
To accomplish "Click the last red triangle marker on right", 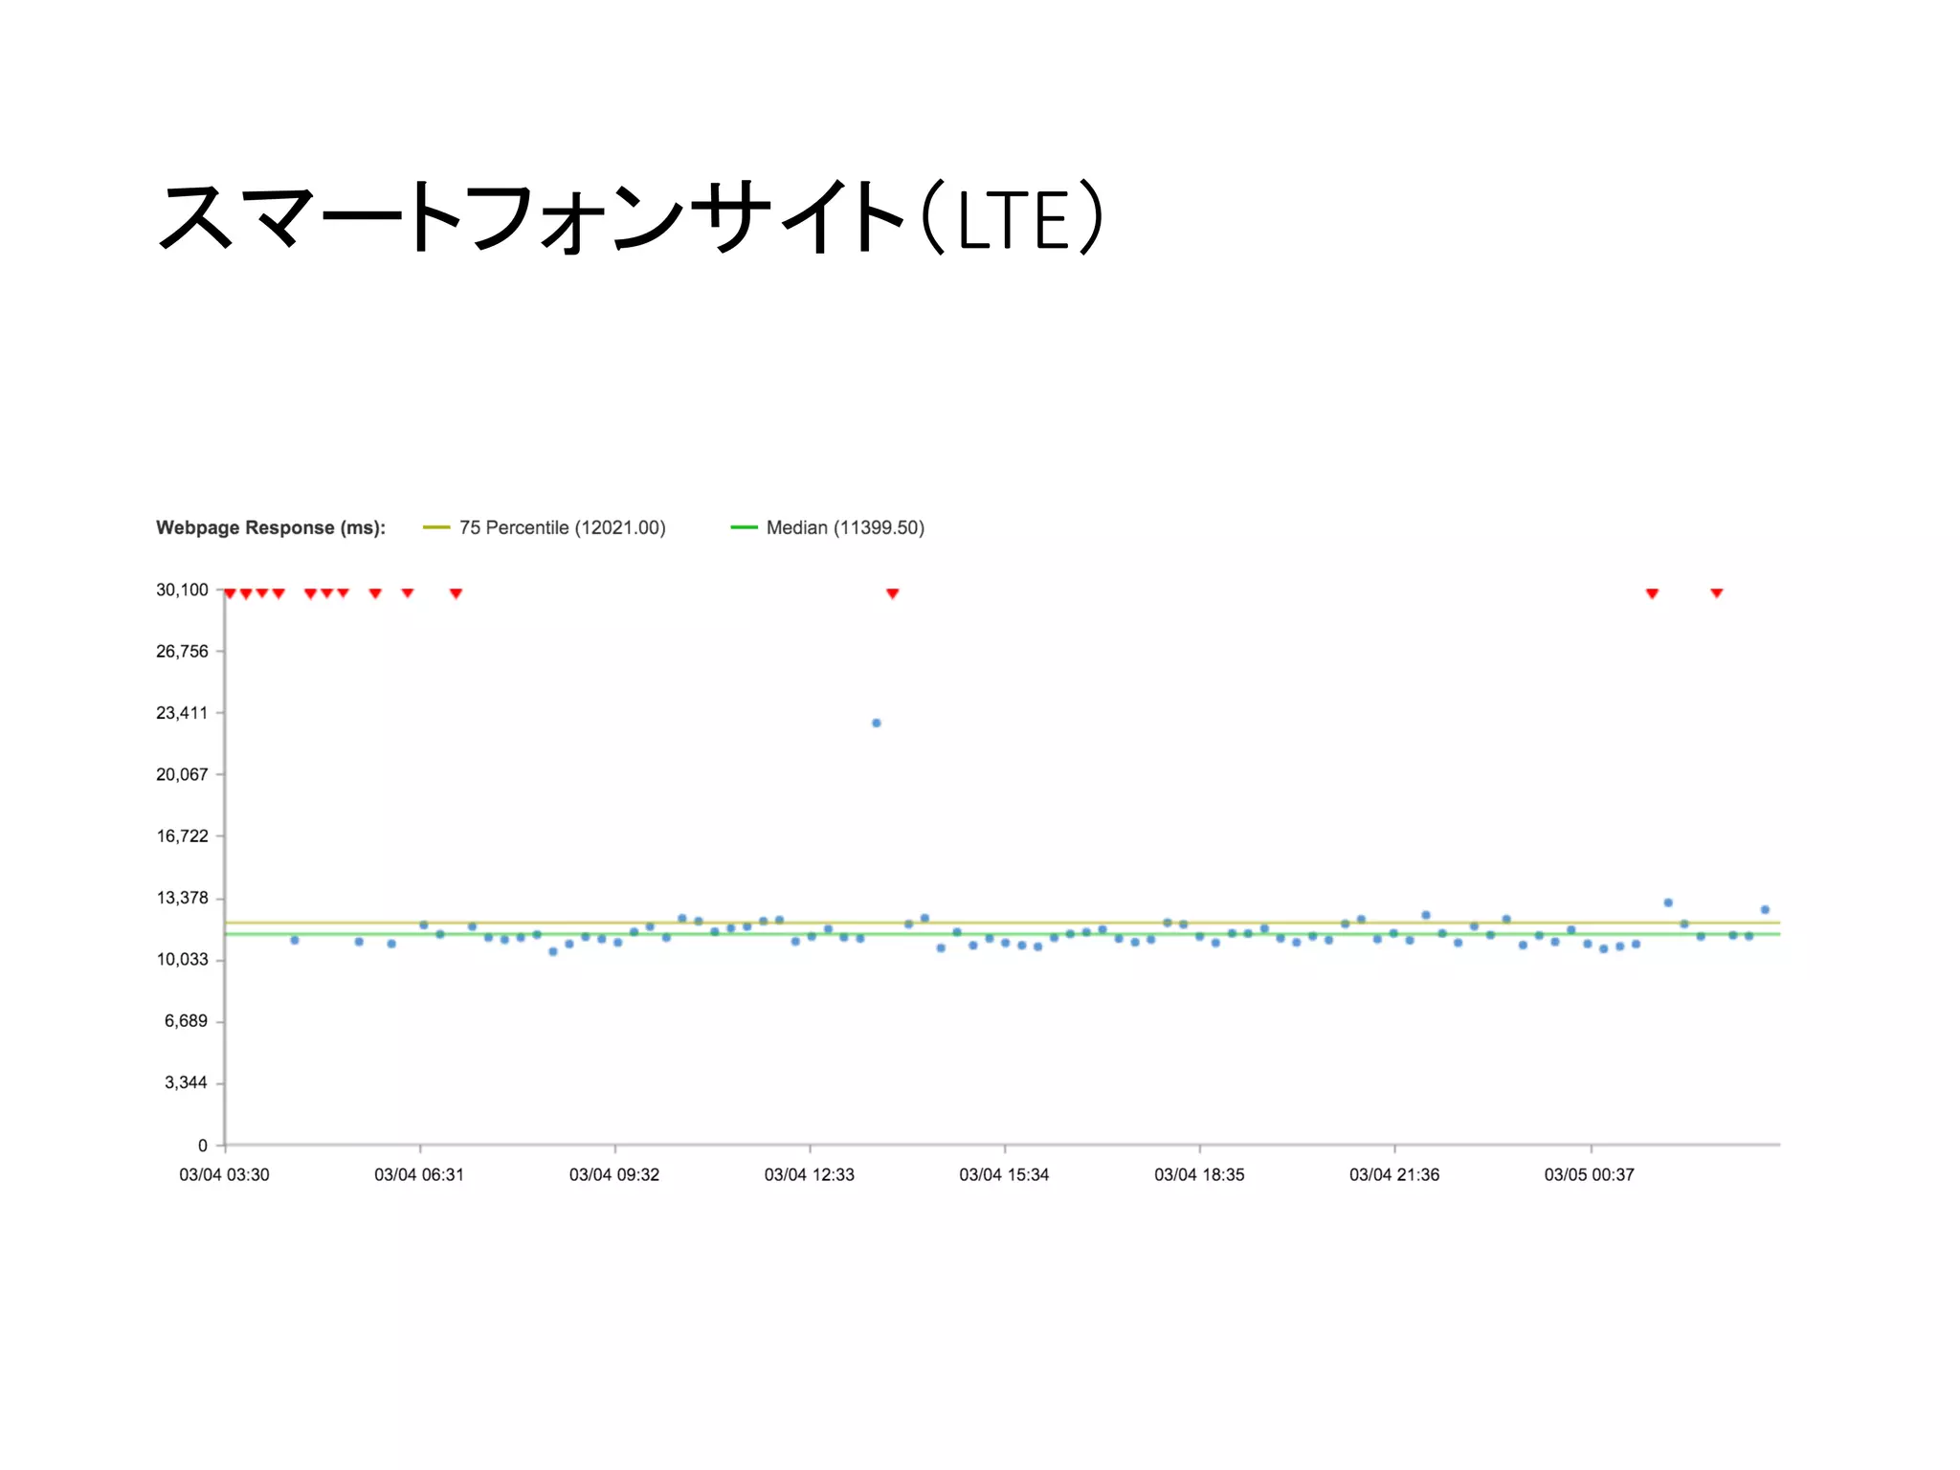I will click(x=1716, y=593).
